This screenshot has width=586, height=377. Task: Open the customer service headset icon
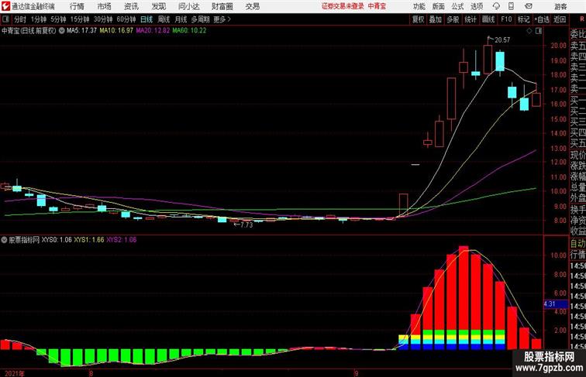pos(497,6)
